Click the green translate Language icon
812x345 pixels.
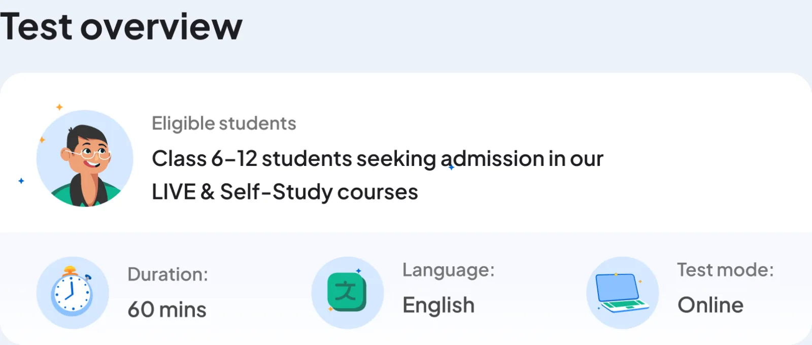[347, 292]
